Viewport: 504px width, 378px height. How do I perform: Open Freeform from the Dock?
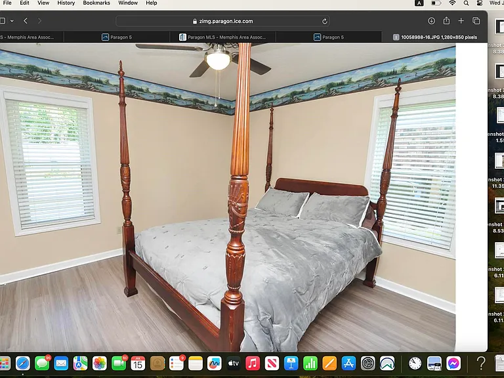[x=215, y=364]
